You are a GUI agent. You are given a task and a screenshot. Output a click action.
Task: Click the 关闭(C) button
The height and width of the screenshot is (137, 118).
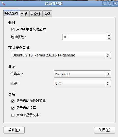click(105, 130)
